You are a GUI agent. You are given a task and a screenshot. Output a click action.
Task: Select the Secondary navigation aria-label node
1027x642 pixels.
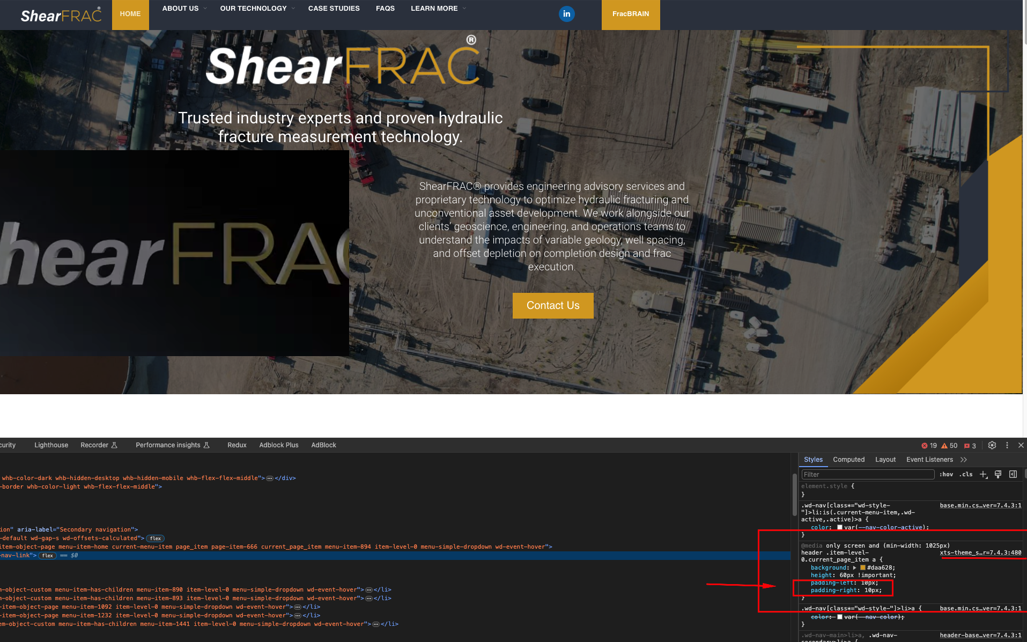[70, 530]
